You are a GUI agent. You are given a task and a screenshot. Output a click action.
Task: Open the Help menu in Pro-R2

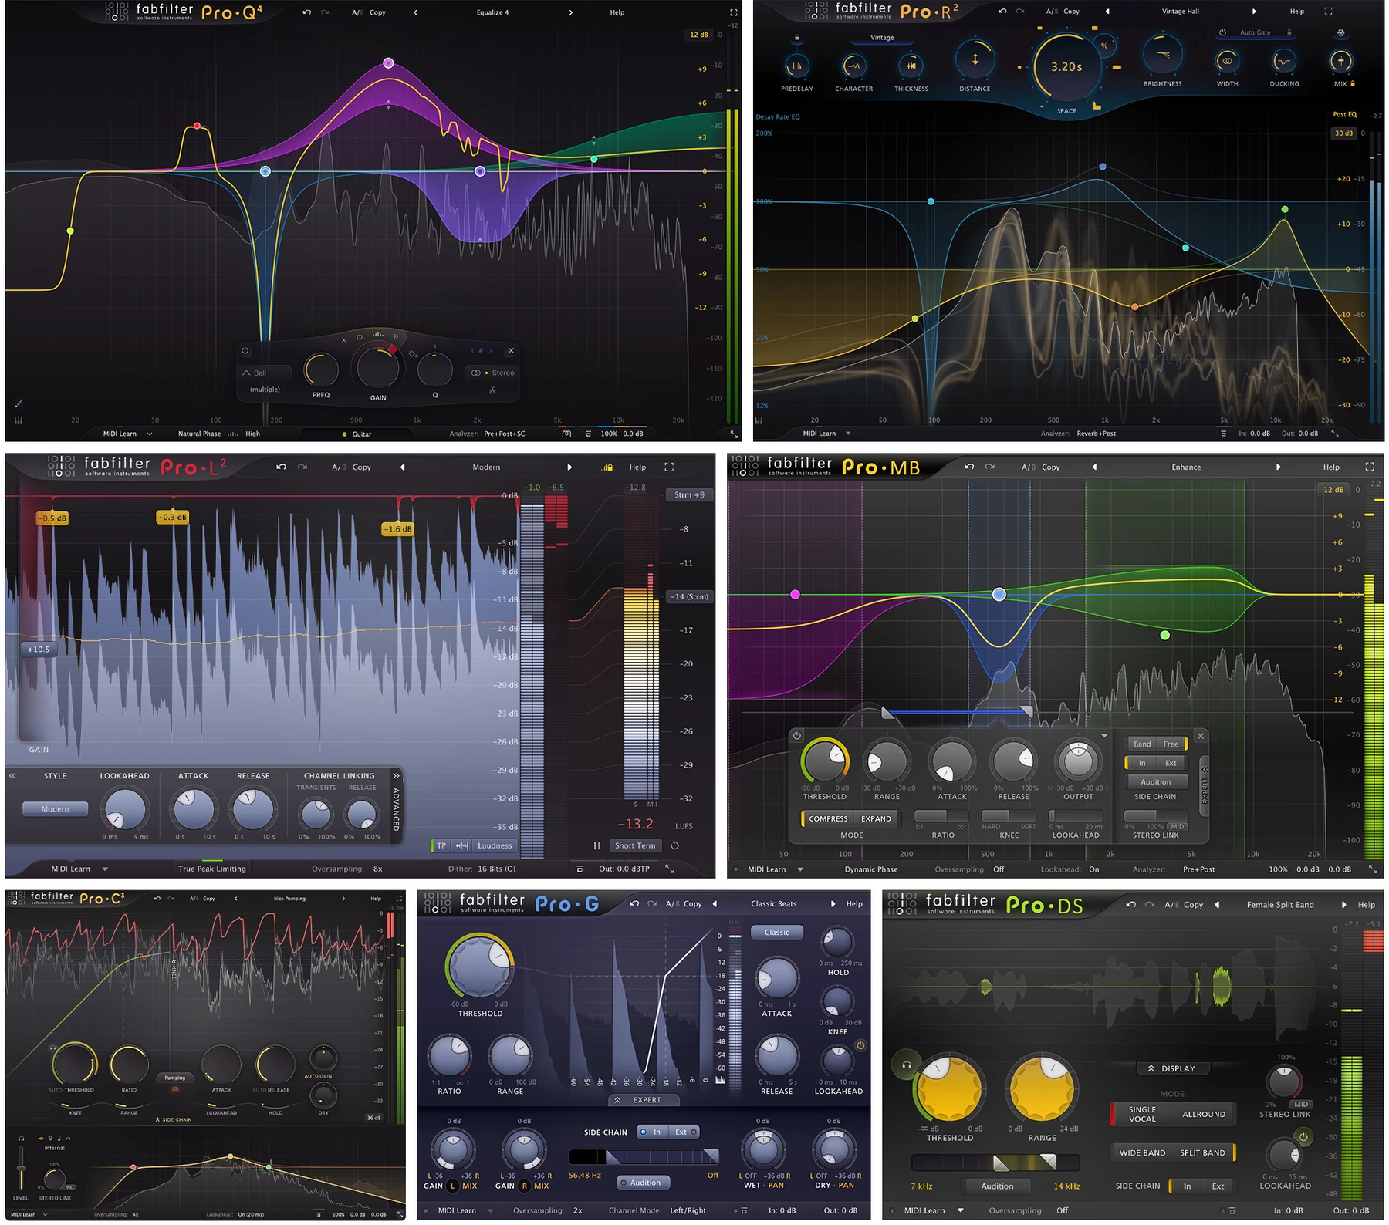tap(1297, 12)
